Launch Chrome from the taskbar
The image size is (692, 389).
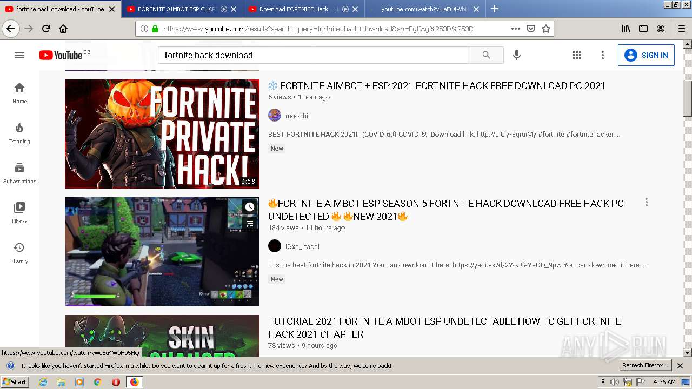click(x=97, y=382)
